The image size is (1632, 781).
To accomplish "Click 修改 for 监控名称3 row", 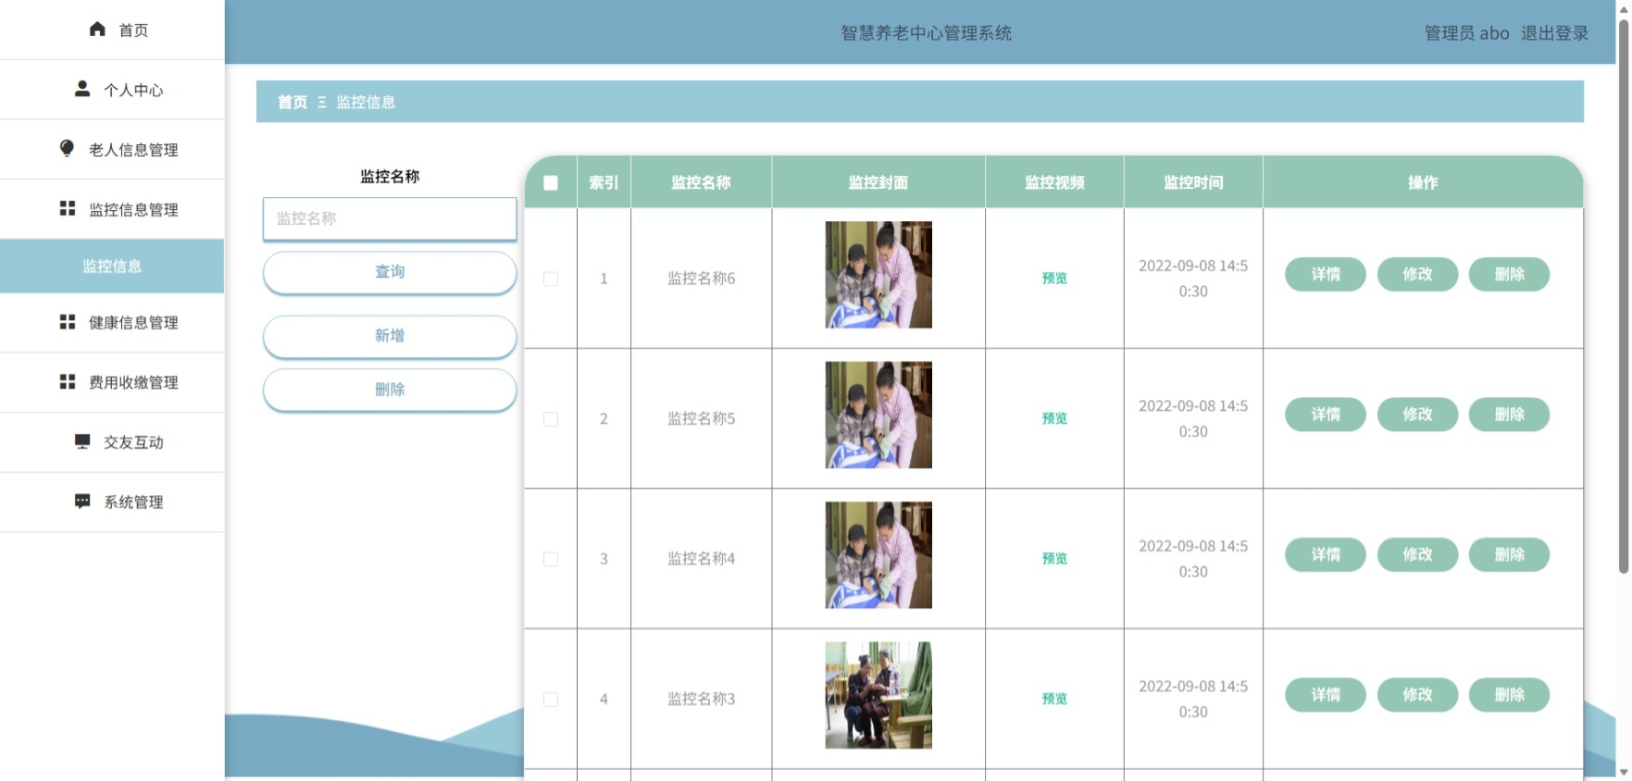I will [1417, 695].
